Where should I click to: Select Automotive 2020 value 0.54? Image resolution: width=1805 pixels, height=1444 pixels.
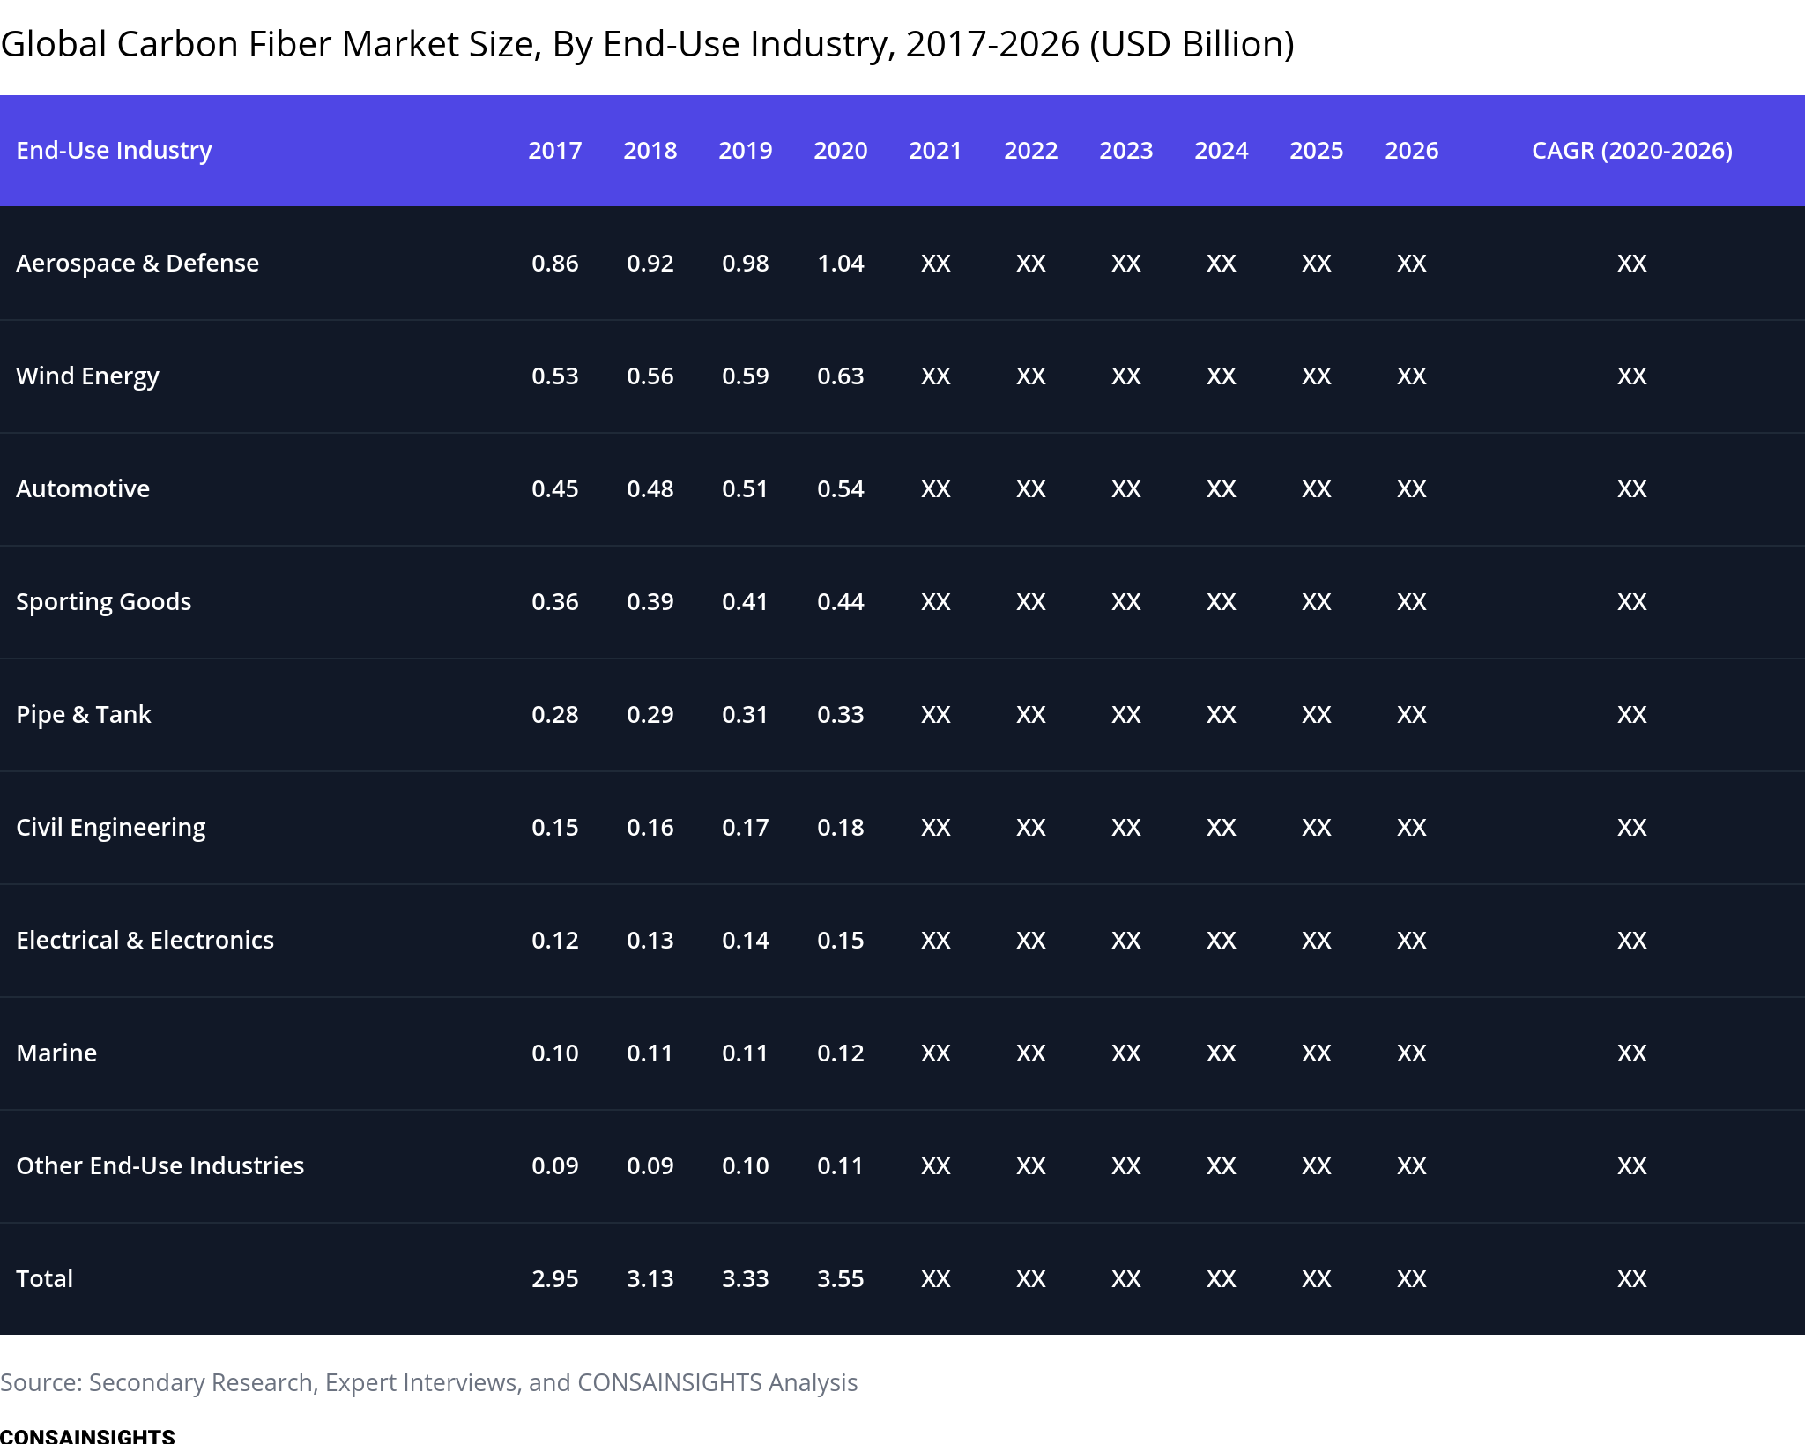(841, 489)
